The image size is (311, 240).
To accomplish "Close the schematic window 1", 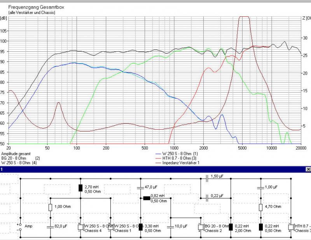I will click(308, 169).
